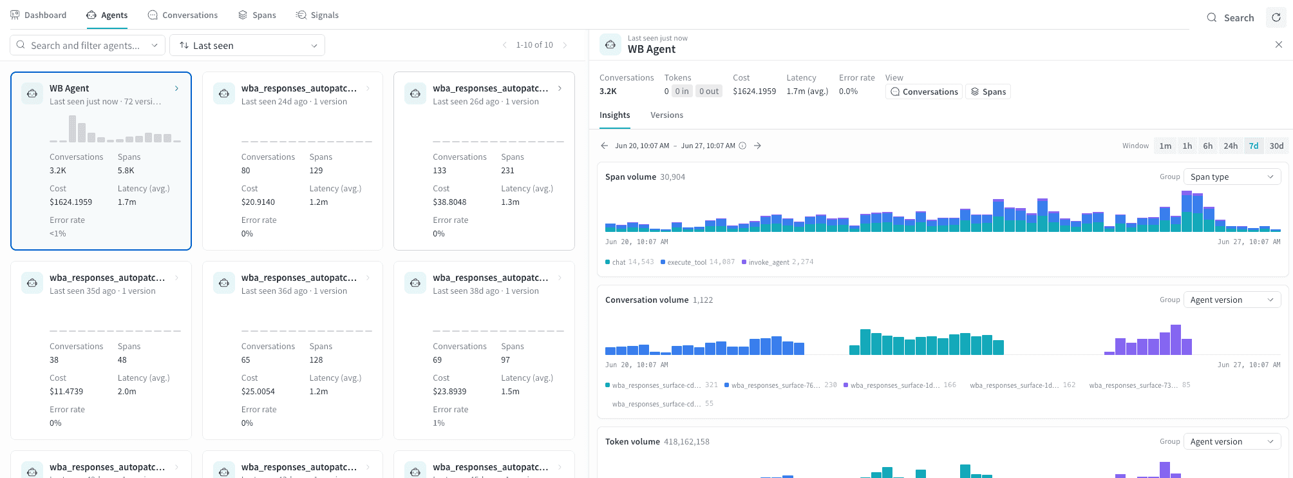This screenshot has height=478, width=1293.
Task: Toggle wba_responses_surface-1d… 166 legend entry
Action: pos(900,385)
